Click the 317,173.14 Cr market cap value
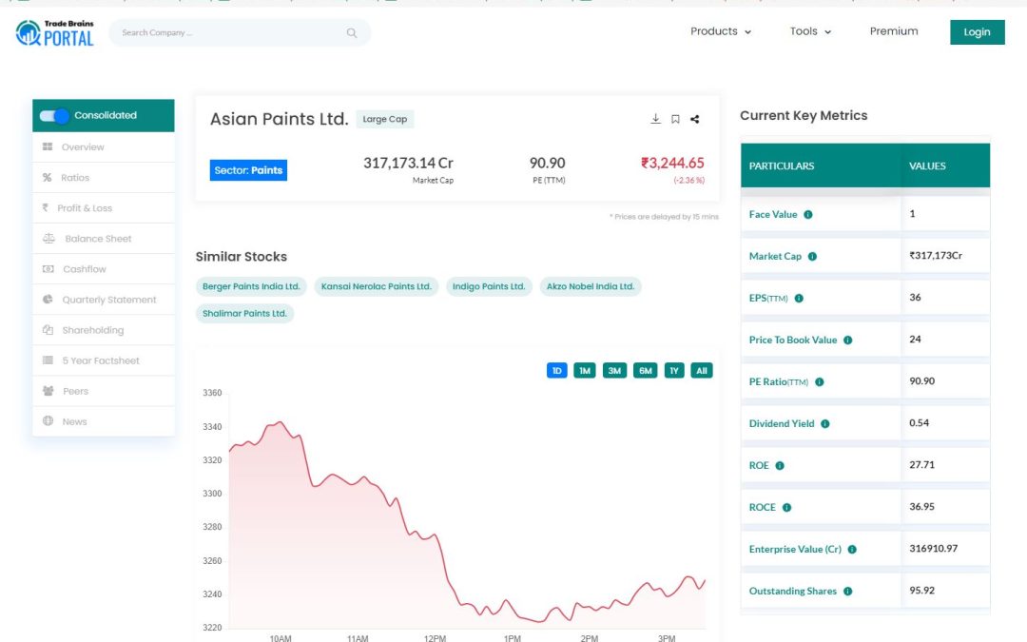 [408, 164]
